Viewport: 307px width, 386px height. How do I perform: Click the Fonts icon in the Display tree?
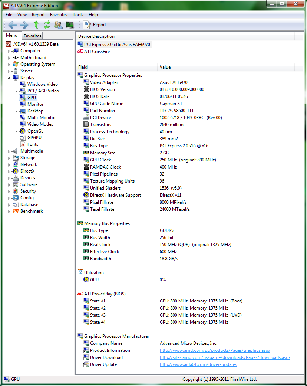(23, 144)
